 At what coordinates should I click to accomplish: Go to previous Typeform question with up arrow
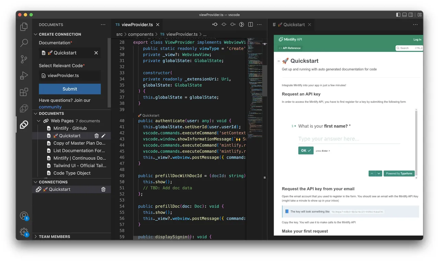[372, 174]
